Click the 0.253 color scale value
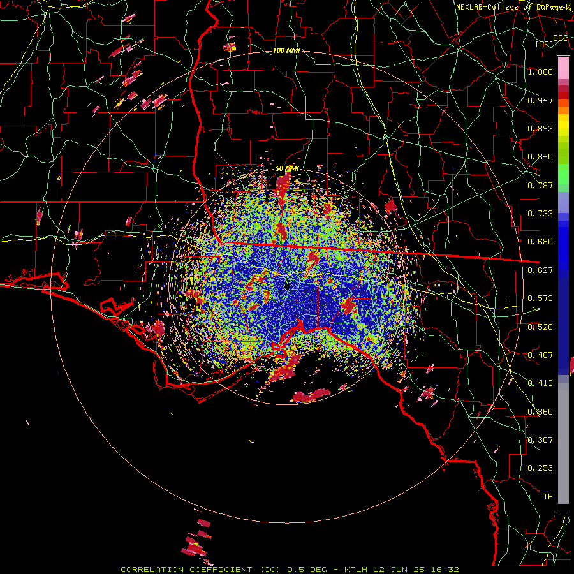This screenshot has width=574, height=574. (x=540, y=468)
